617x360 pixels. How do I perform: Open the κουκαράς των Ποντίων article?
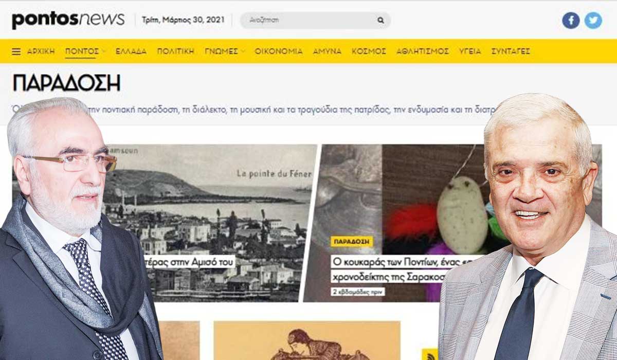[406, 269]
